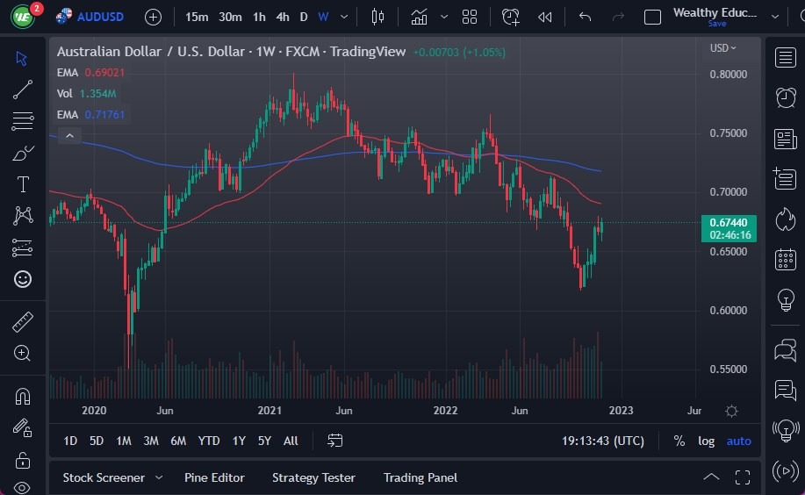Open the alerts clock icon

click(786, 98)
